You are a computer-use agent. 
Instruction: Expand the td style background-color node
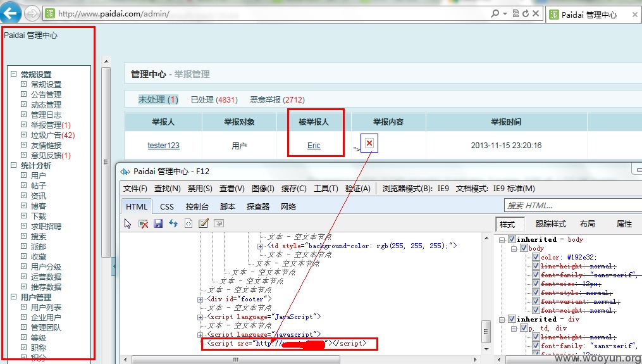tap(260, 246)
